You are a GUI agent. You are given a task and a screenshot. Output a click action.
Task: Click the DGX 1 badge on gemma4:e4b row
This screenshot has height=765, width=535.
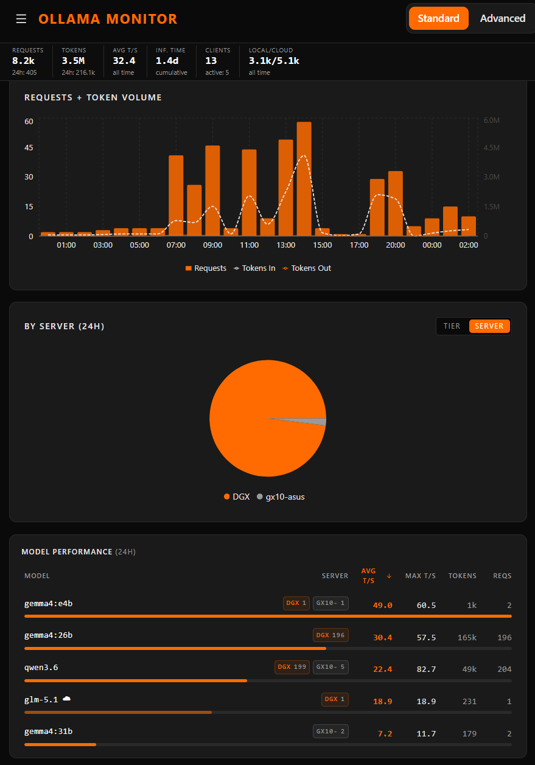[x=296, y=603]
